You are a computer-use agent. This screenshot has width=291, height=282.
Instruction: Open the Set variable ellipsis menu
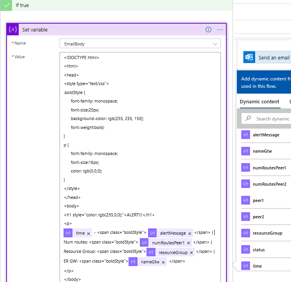(220, 30)
